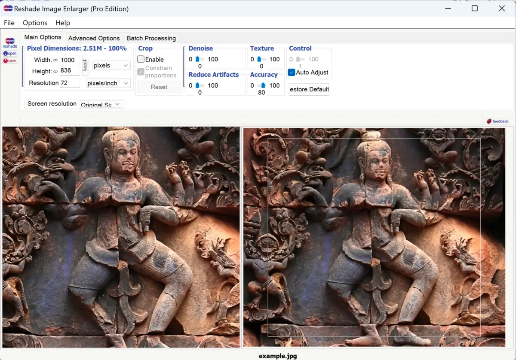
Task: Save the image using the save icon
Action: [9, 61]
